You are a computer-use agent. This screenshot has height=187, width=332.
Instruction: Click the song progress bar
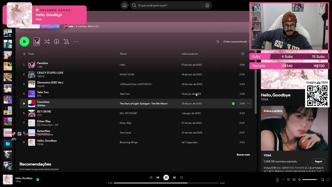point(166,183)
